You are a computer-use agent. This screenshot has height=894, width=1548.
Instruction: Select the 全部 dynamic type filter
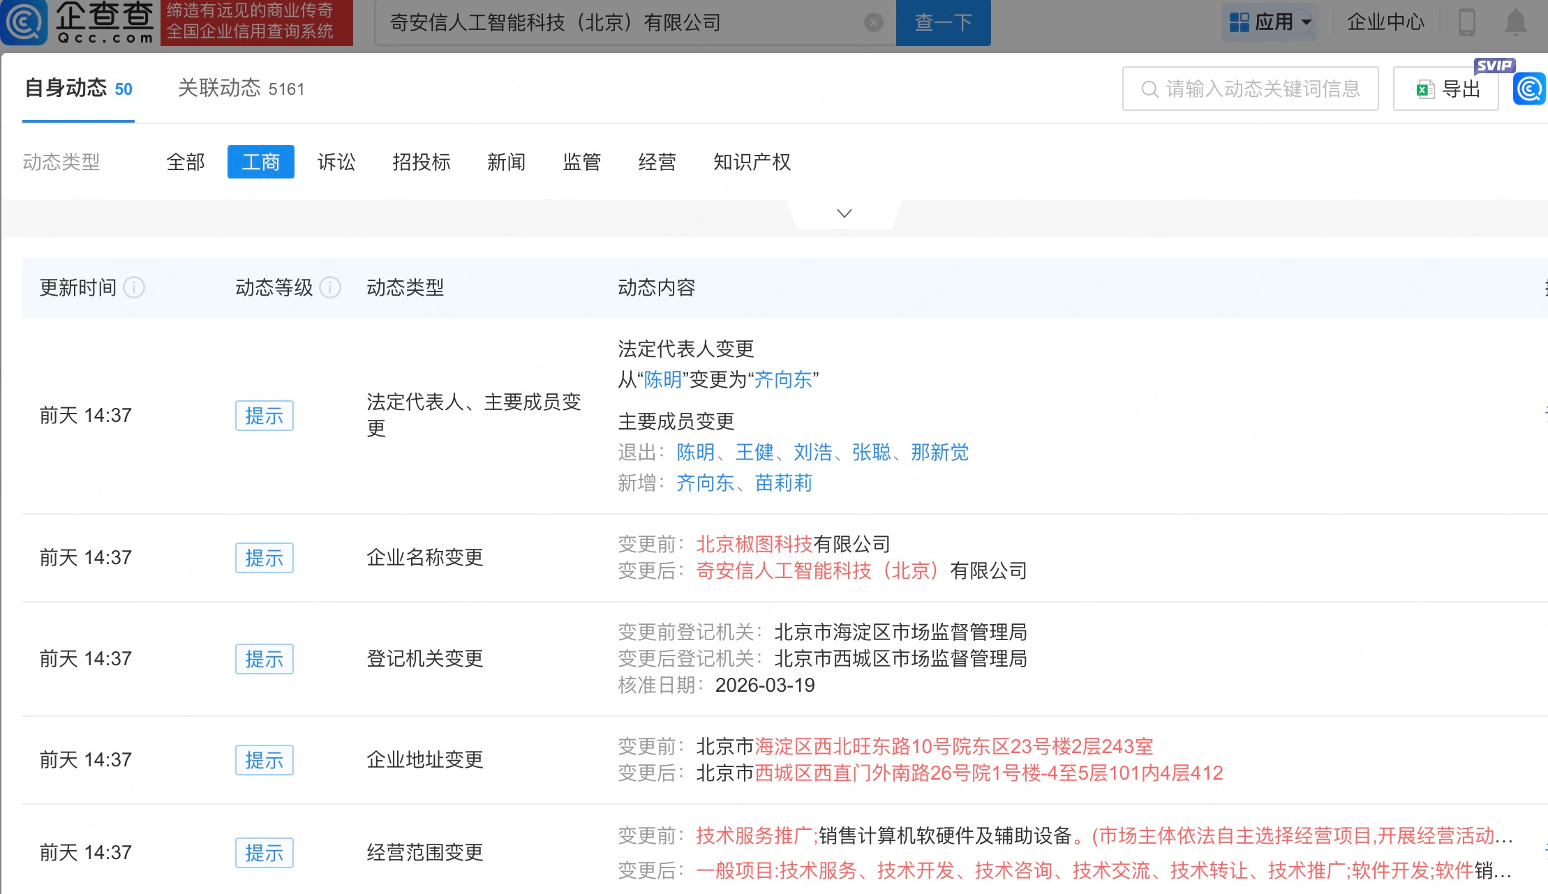click(x=186, y=162)
